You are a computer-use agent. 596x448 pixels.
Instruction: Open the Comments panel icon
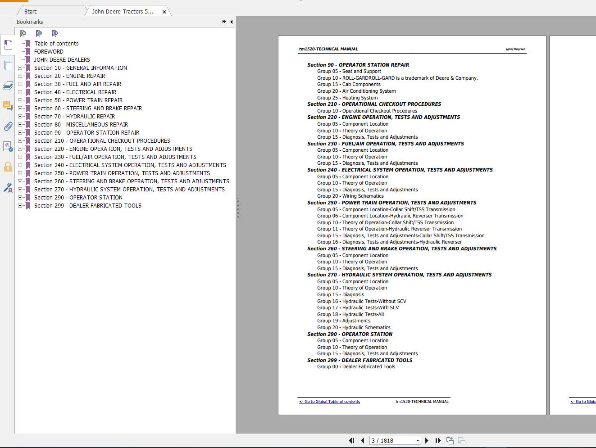(8, 106)
